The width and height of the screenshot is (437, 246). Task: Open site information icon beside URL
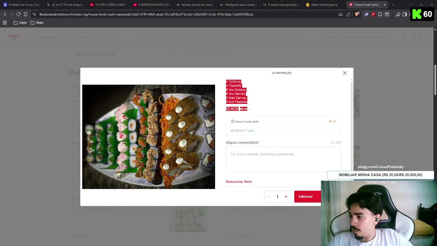click(34, 14)
